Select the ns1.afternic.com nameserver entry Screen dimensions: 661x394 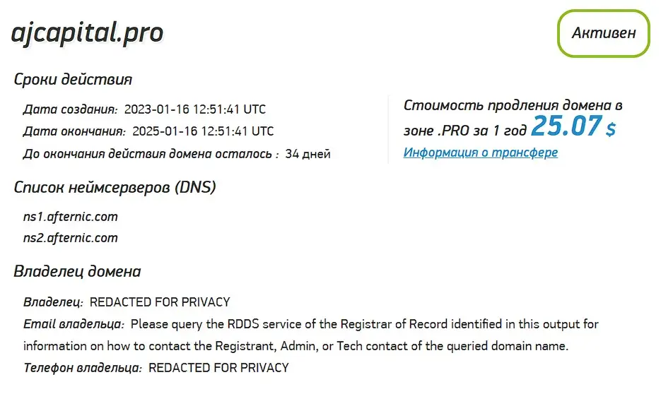point(70,217)
